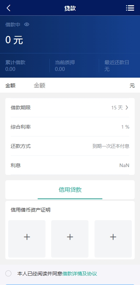140x285 pixels.
Task: Open the list menu icon
Action: click(130, 8)
